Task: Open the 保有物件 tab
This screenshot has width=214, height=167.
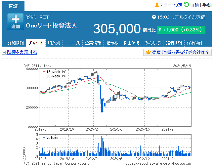Action: click(x=195, y=43)
